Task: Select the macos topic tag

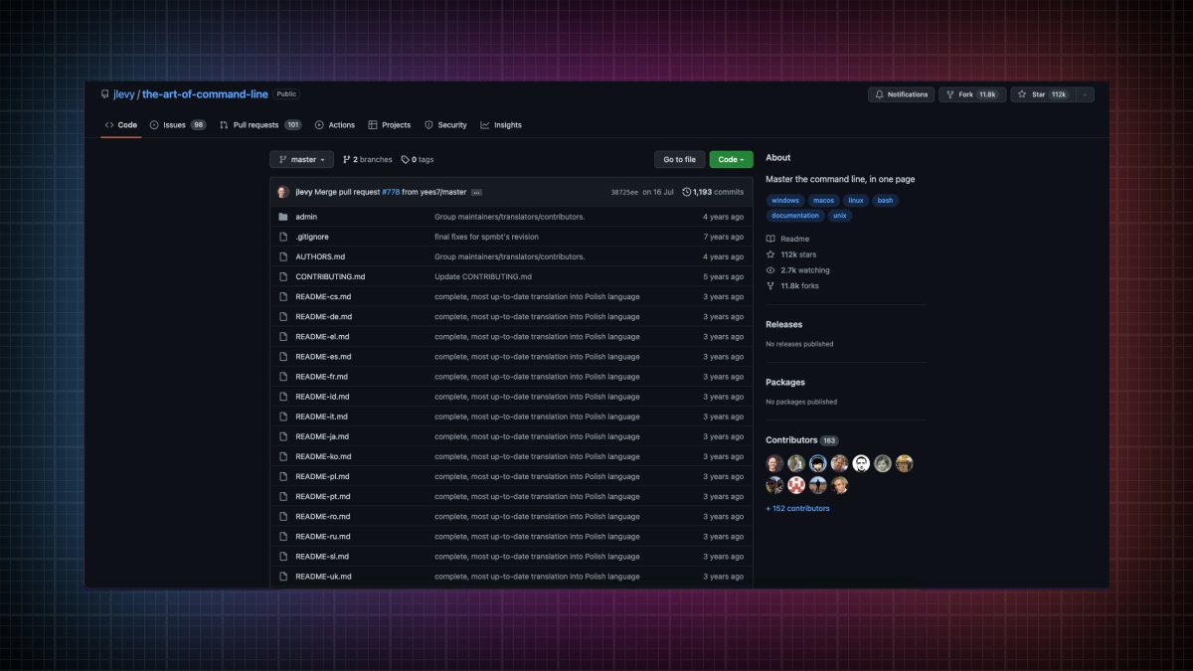Action: point(824,201)
